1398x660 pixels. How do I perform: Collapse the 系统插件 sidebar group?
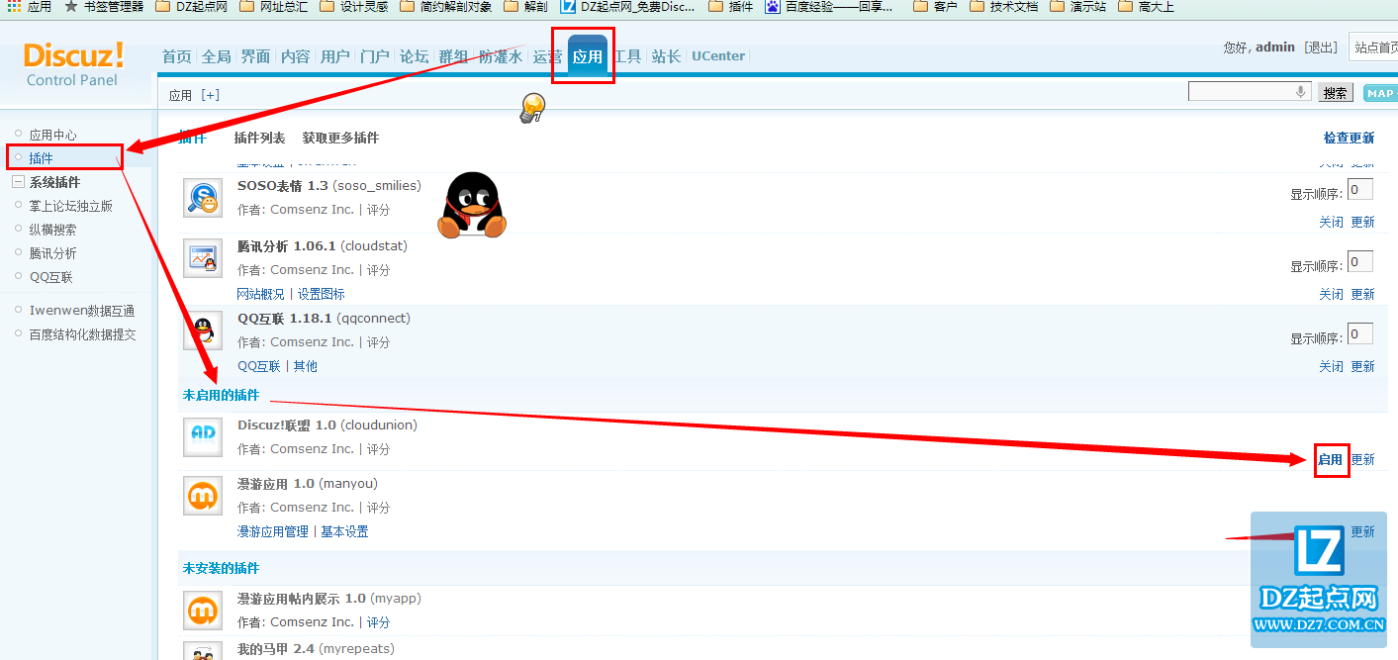coord(18,182)
